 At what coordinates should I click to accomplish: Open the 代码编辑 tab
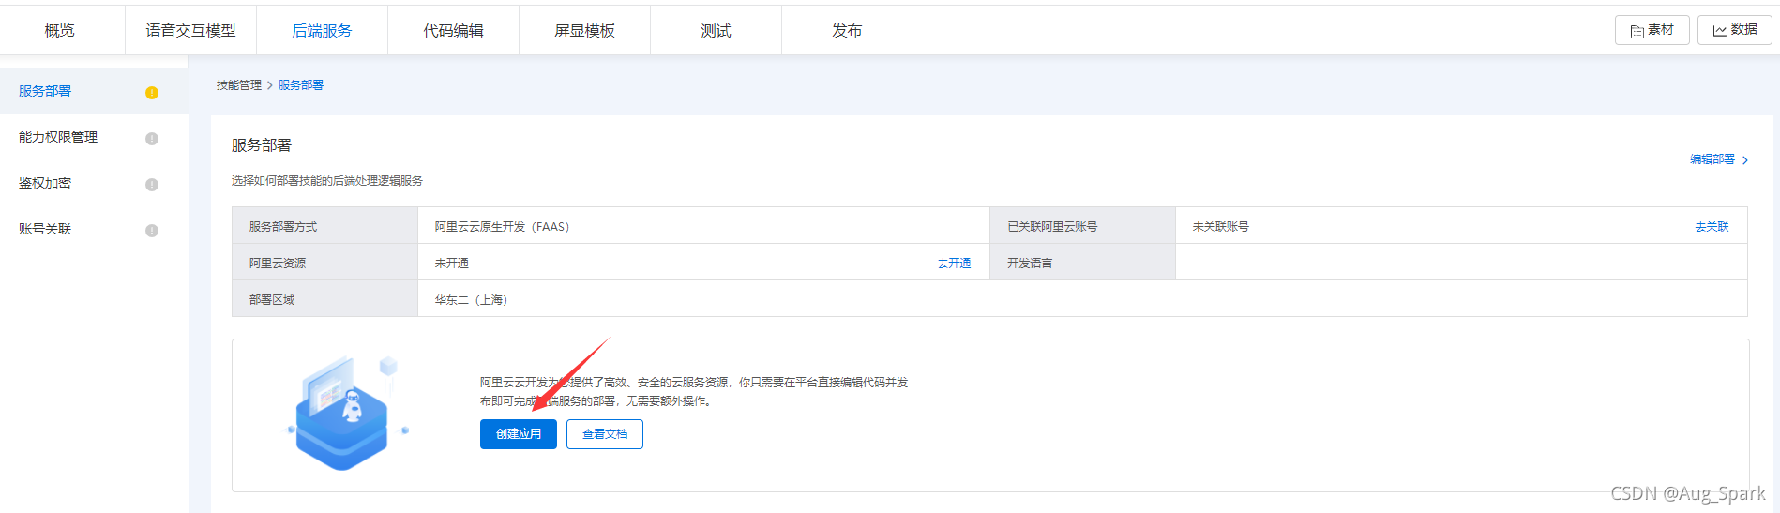(x=453, y=31)
